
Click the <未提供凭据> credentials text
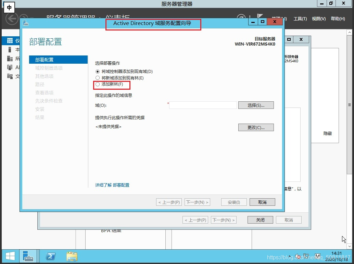[109, 127]
